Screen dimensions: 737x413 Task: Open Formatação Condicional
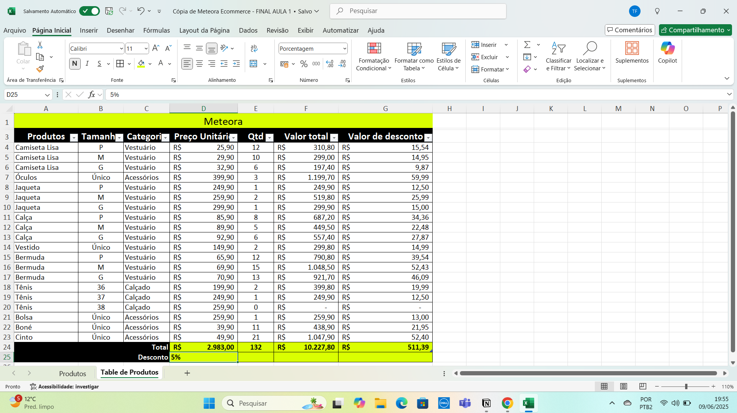tap(374, 56)
